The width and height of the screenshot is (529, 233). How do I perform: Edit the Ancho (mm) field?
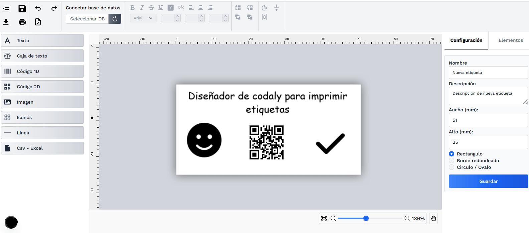tap(488, 120)
